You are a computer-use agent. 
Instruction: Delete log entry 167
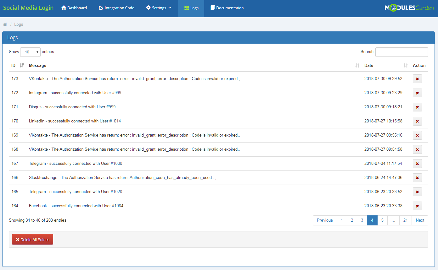417,164
